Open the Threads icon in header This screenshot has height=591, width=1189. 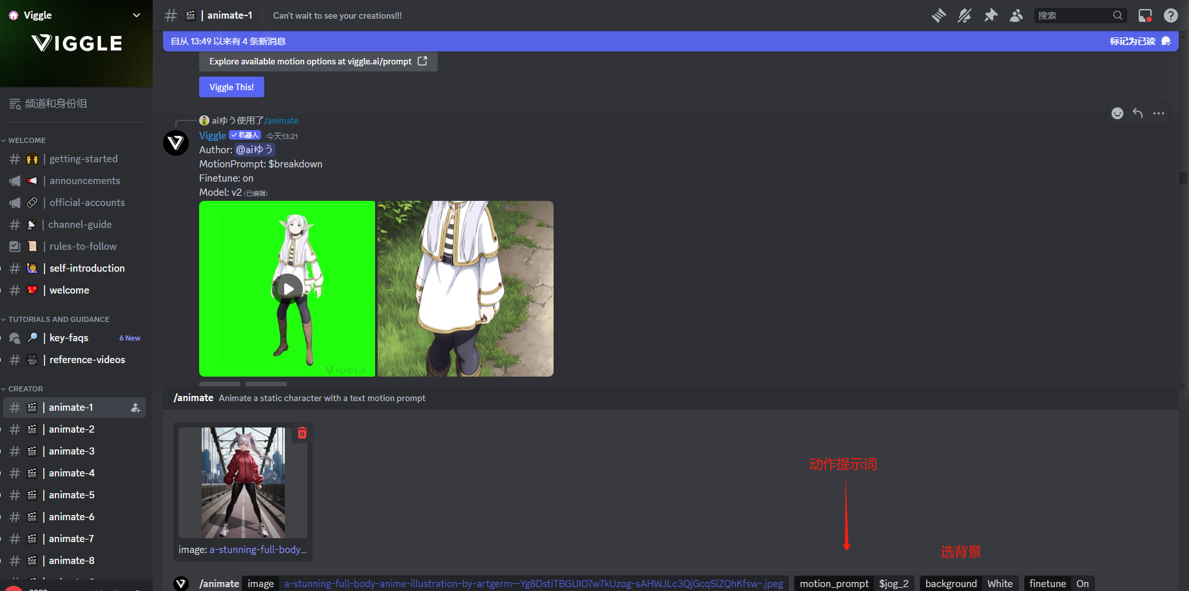(x=939, y=15)
